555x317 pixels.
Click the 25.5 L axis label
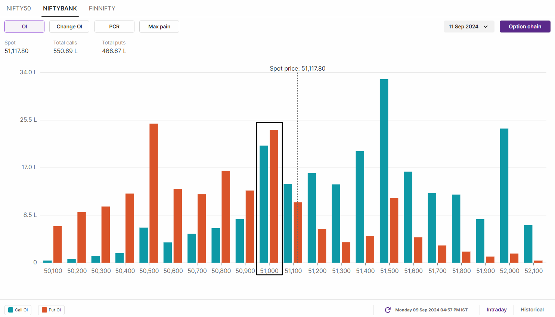pyautogui.click(x=28, y=120)
